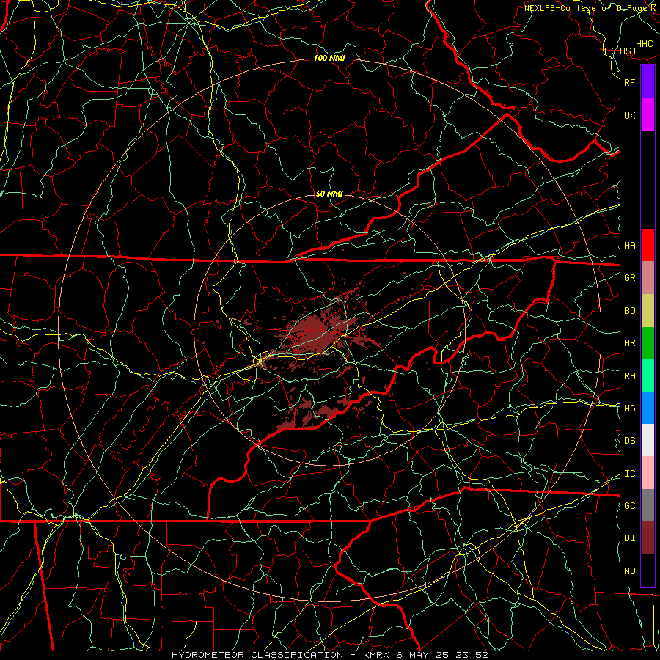The image size is (660, 660).
Task: Click the 50 NMI range ring label
Action: (329, 194)
